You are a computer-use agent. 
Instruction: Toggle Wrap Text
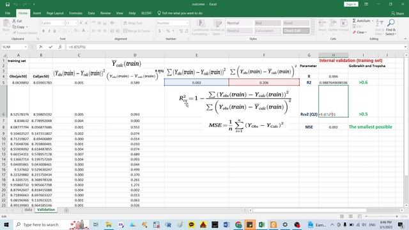click(x=133, y=23)
